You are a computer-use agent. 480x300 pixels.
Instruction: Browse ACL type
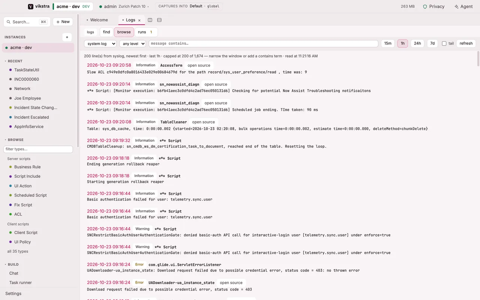[x=18, y=214]
